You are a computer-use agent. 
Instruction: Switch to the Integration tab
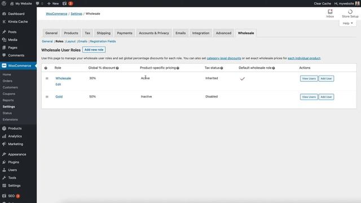[x=201, y=33]
